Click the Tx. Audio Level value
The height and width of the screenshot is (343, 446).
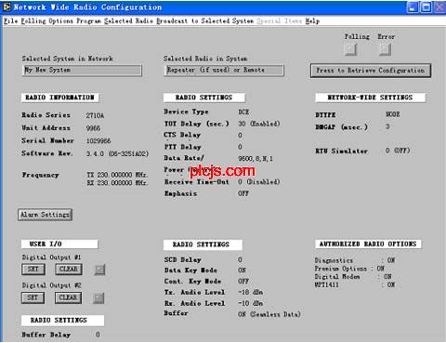pyautogui.click(x=251, y=292)
